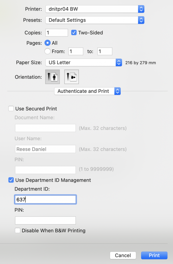Expand the US Letter paper size dropdown

tap(84, 62)
